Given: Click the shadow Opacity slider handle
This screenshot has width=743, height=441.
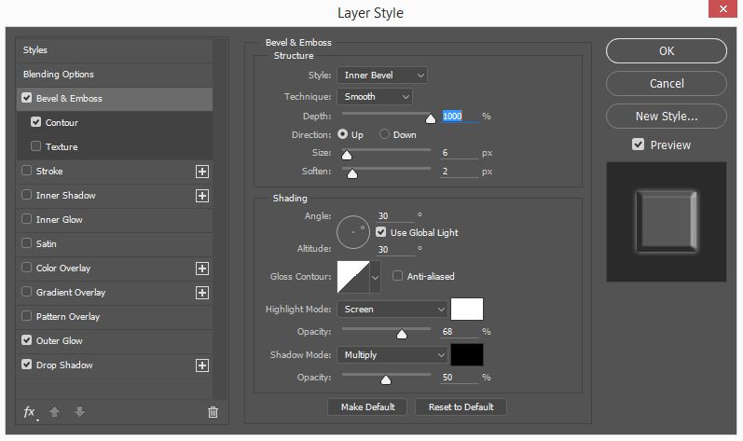Looking at the screenshot, I should (386, 379).
